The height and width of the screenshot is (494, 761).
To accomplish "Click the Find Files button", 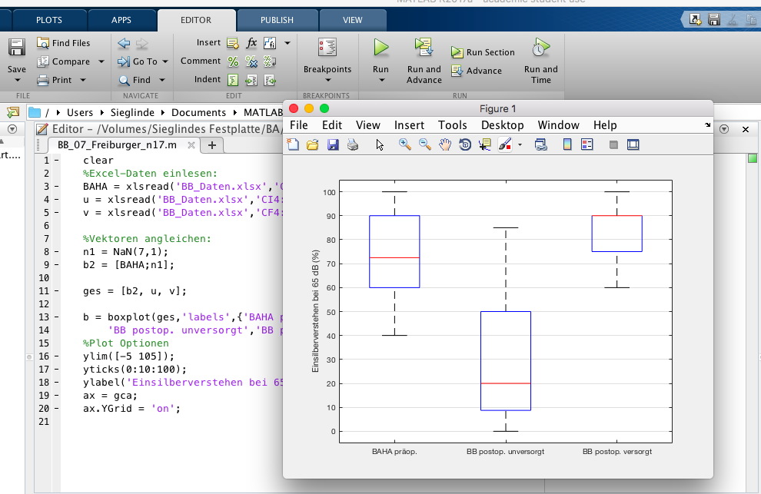I will pos(63,43).
